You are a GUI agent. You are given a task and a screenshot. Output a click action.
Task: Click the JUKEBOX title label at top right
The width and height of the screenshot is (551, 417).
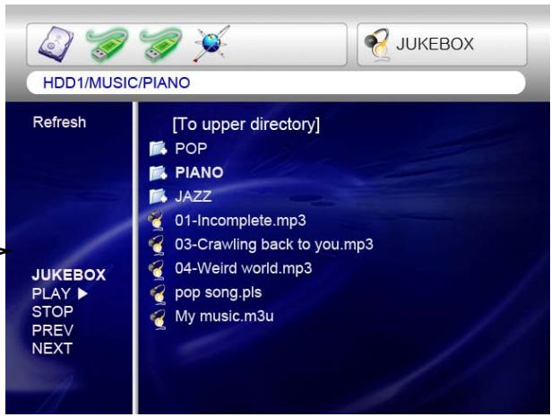coord(435,44)
